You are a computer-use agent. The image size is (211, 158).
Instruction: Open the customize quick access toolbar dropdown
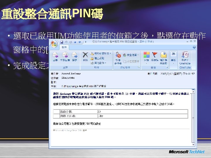86,42
